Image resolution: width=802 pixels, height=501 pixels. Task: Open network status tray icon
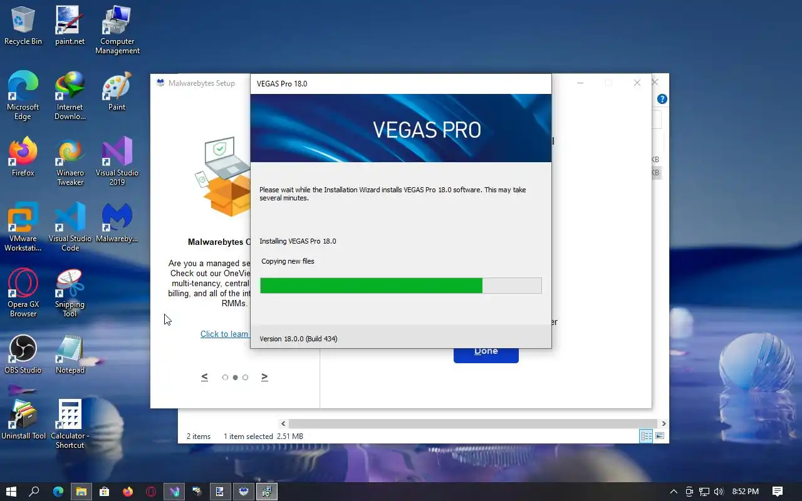point(704,492)
